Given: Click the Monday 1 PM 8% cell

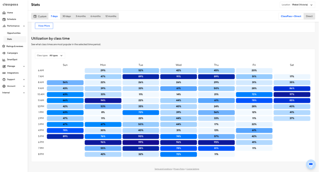Looking at the screenshot, I should click(103, 112).
